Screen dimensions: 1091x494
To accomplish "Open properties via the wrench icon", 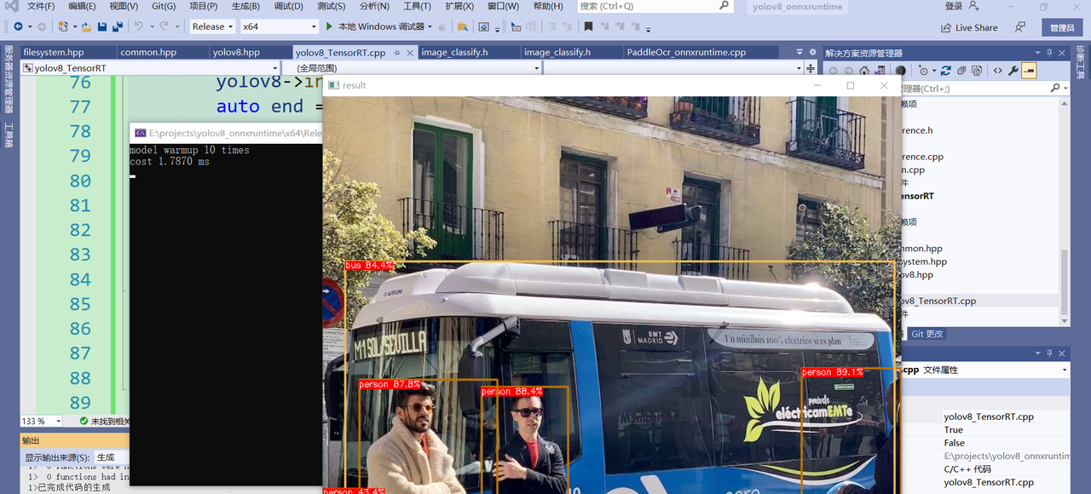I will click(1013, 71).
